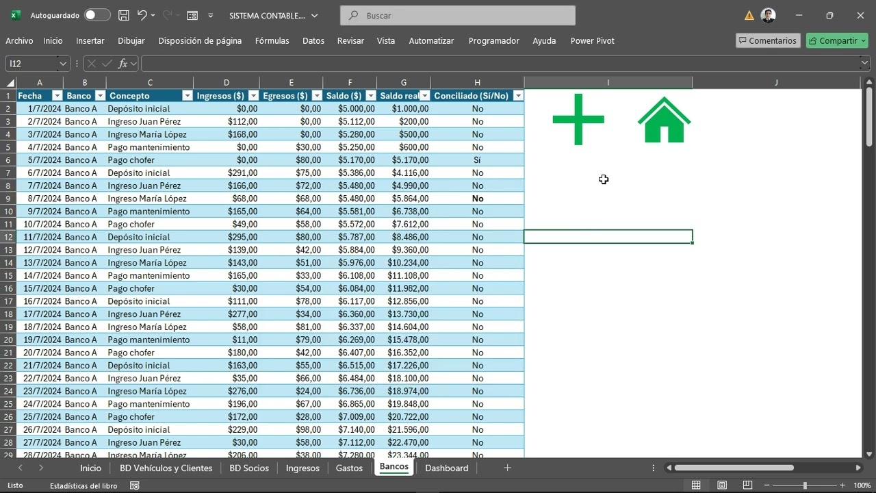The image size is (876, 493).
Task: Switch to Page Layout view icon
Action: (x=722, y=485)
